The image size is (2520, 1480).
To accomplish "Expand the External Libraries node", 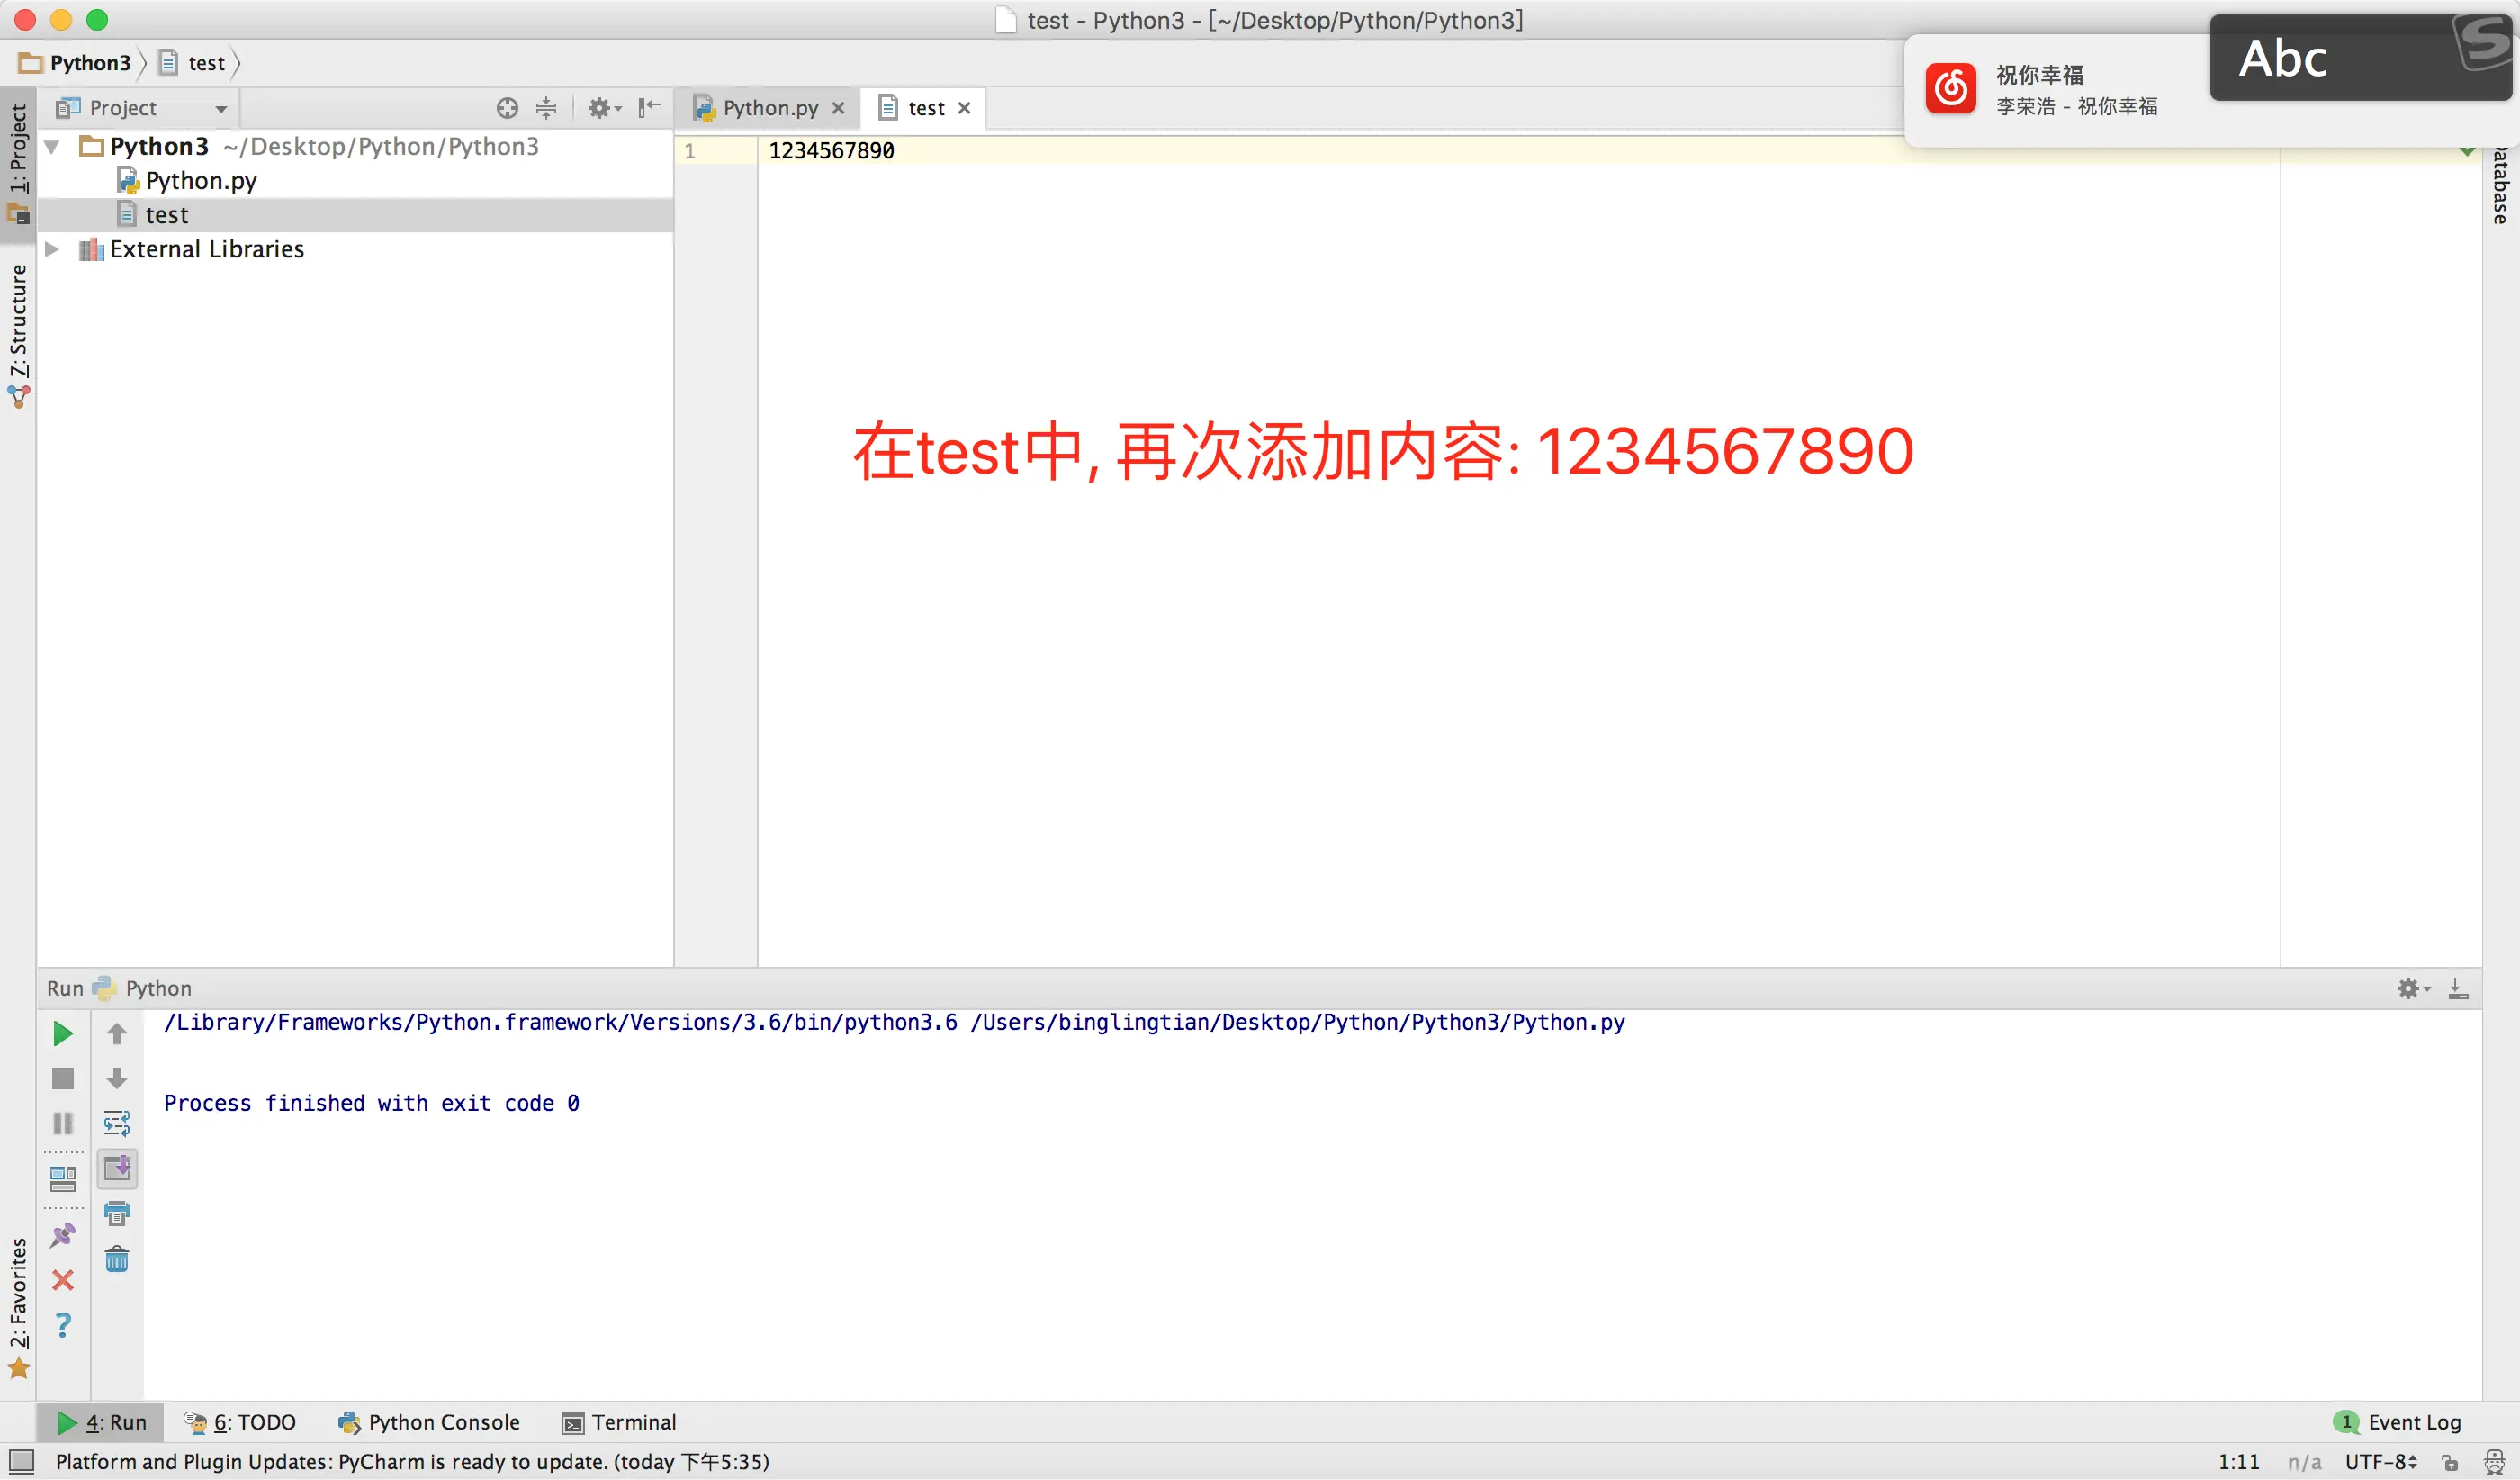I will click(52, 249).
